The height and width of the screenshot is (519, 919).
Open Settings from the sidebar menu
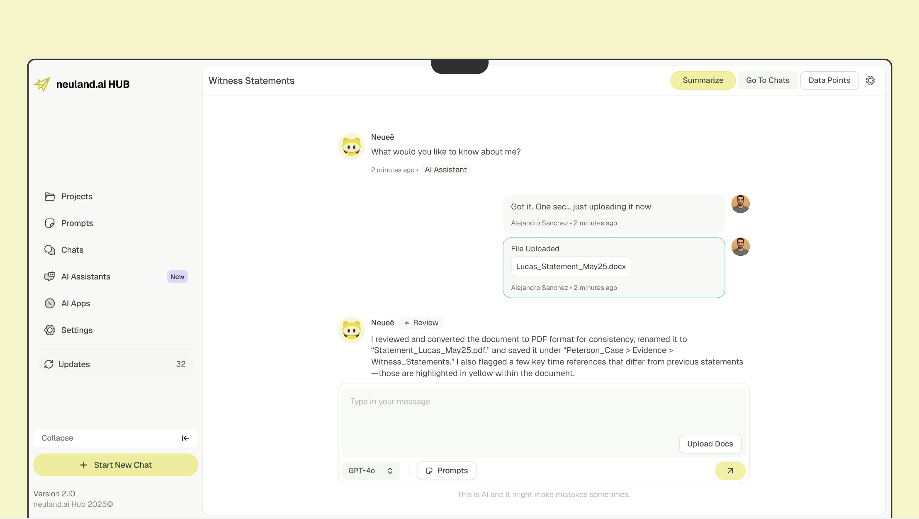(x=77, y=330)
